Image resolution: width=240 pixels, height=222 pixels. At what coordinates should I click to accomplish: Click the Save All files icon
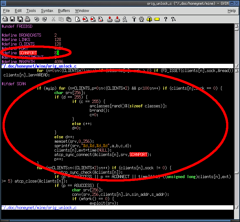(x=20, y=19)
